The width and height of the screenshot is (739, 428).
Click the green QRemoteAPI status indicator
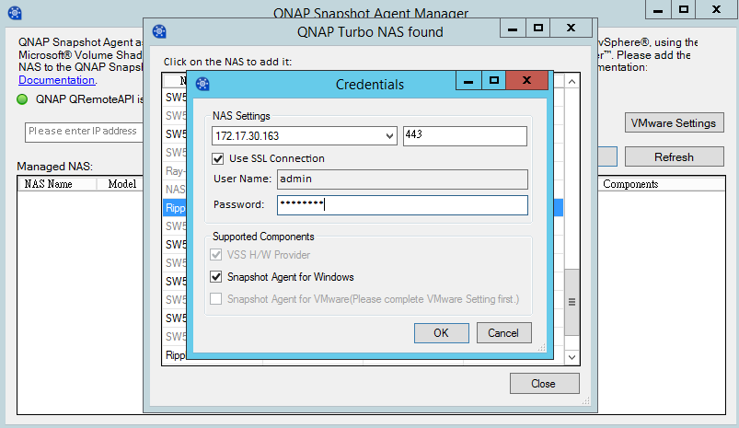click(x=23, y=99)
